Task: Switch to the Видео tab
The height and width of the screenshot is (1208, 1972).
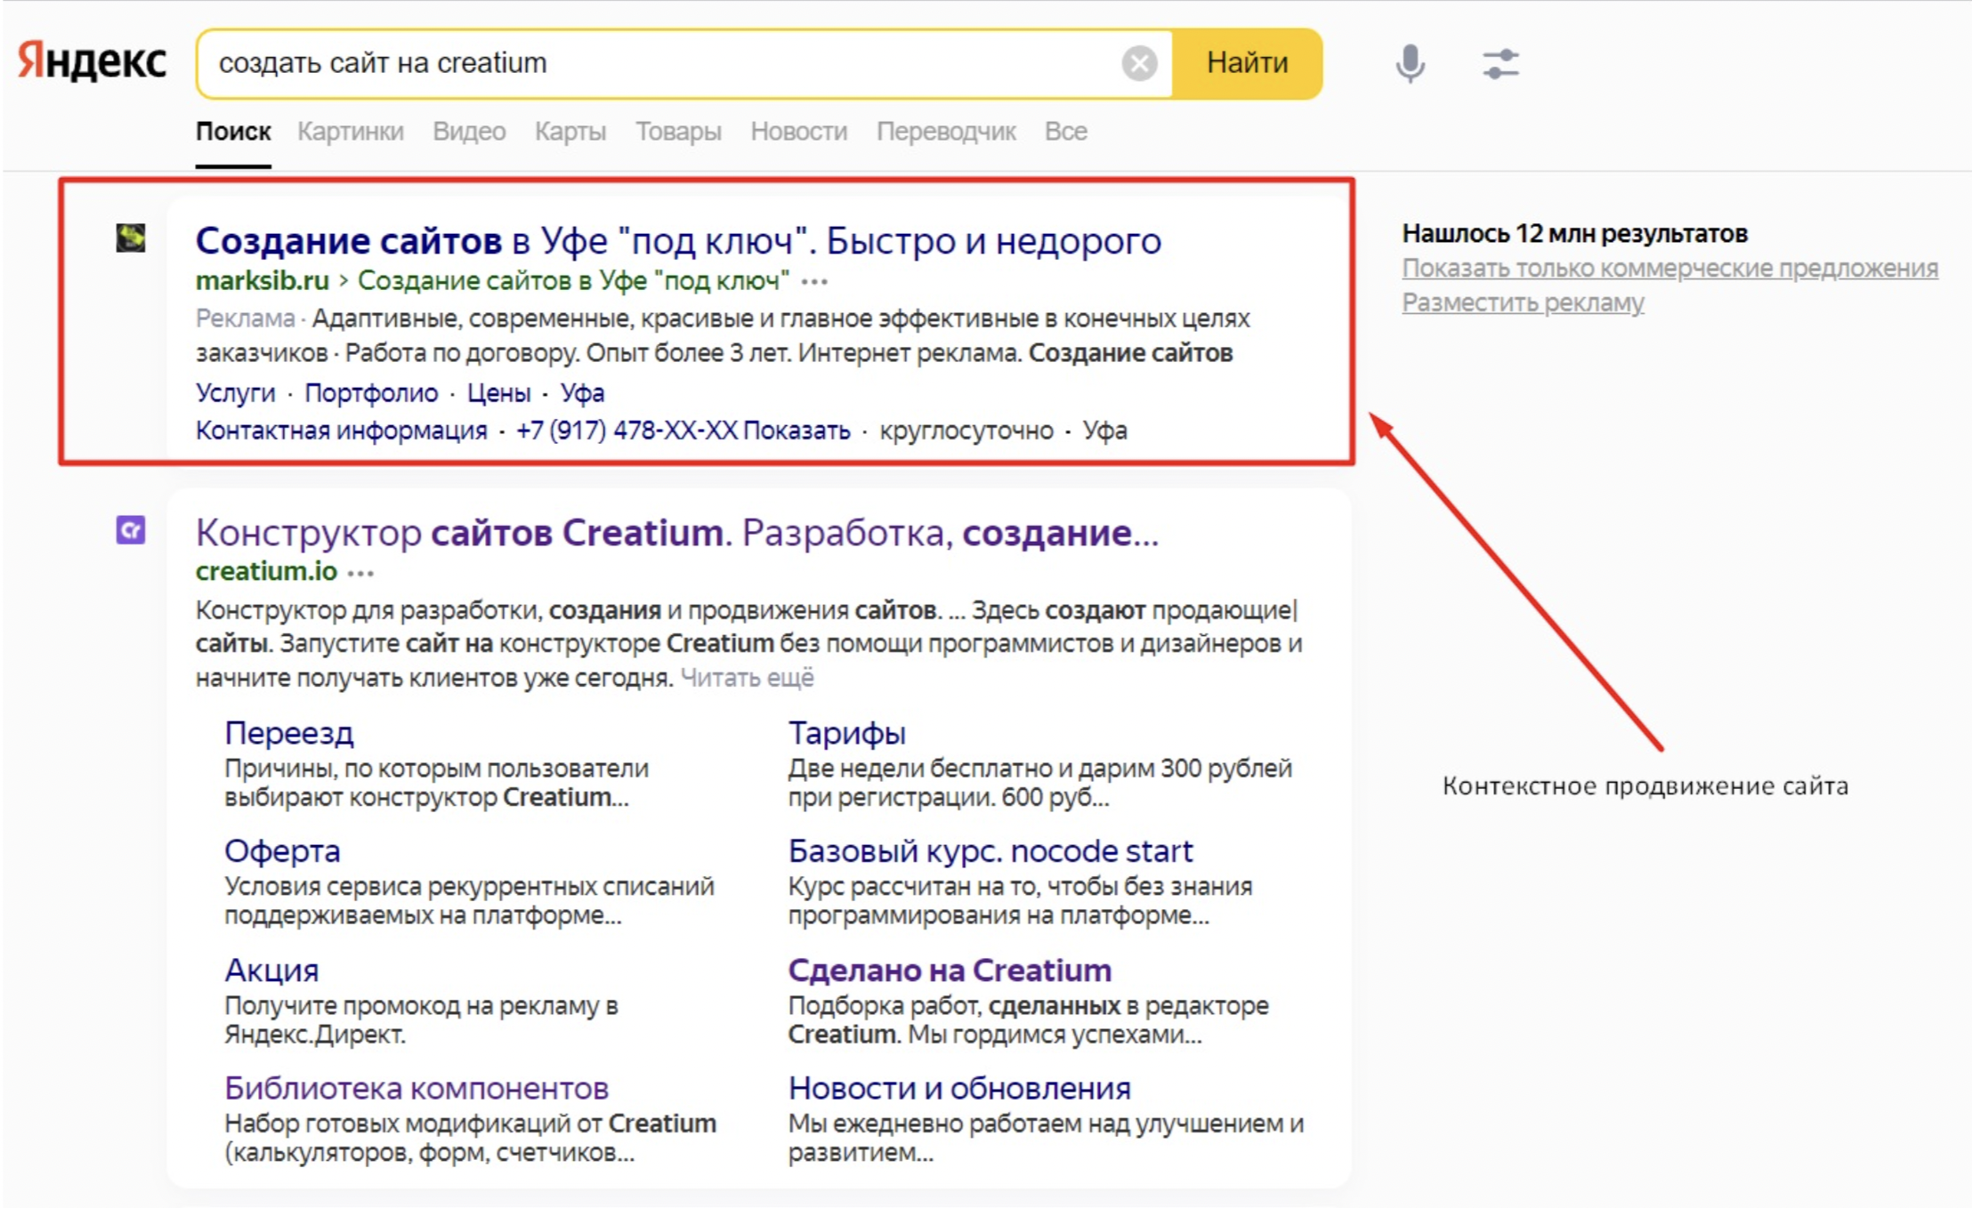Action: point(469,132)
